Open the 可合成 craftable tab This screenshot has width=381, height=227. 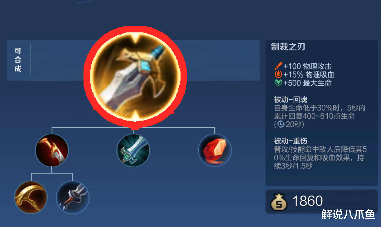click(18, 60)
